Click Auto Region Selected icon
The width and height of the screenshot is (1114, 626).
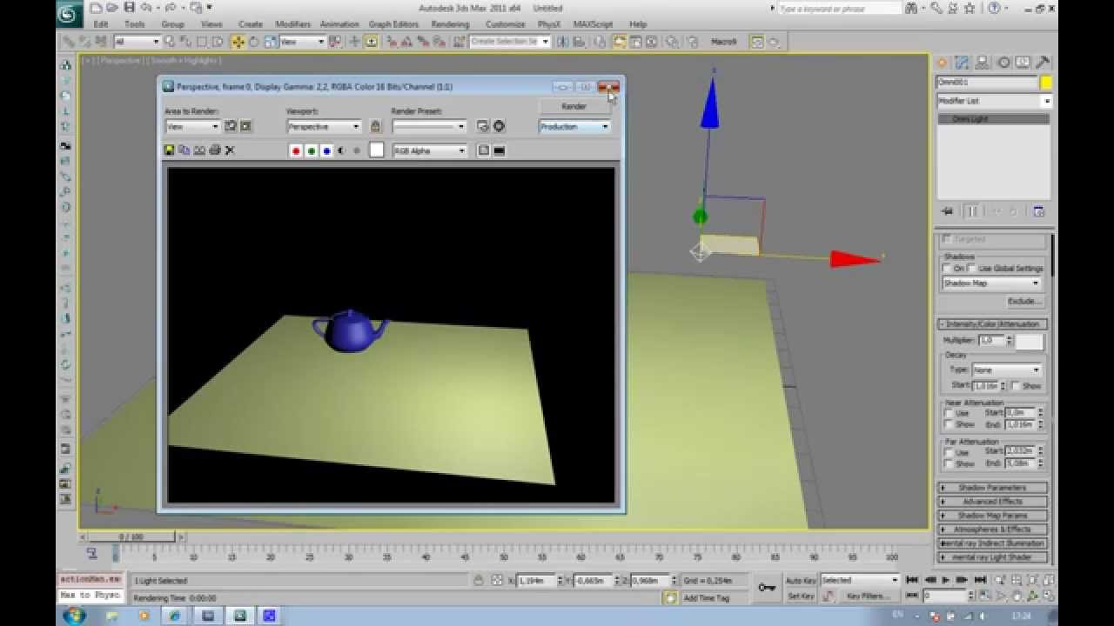(245, 126)
